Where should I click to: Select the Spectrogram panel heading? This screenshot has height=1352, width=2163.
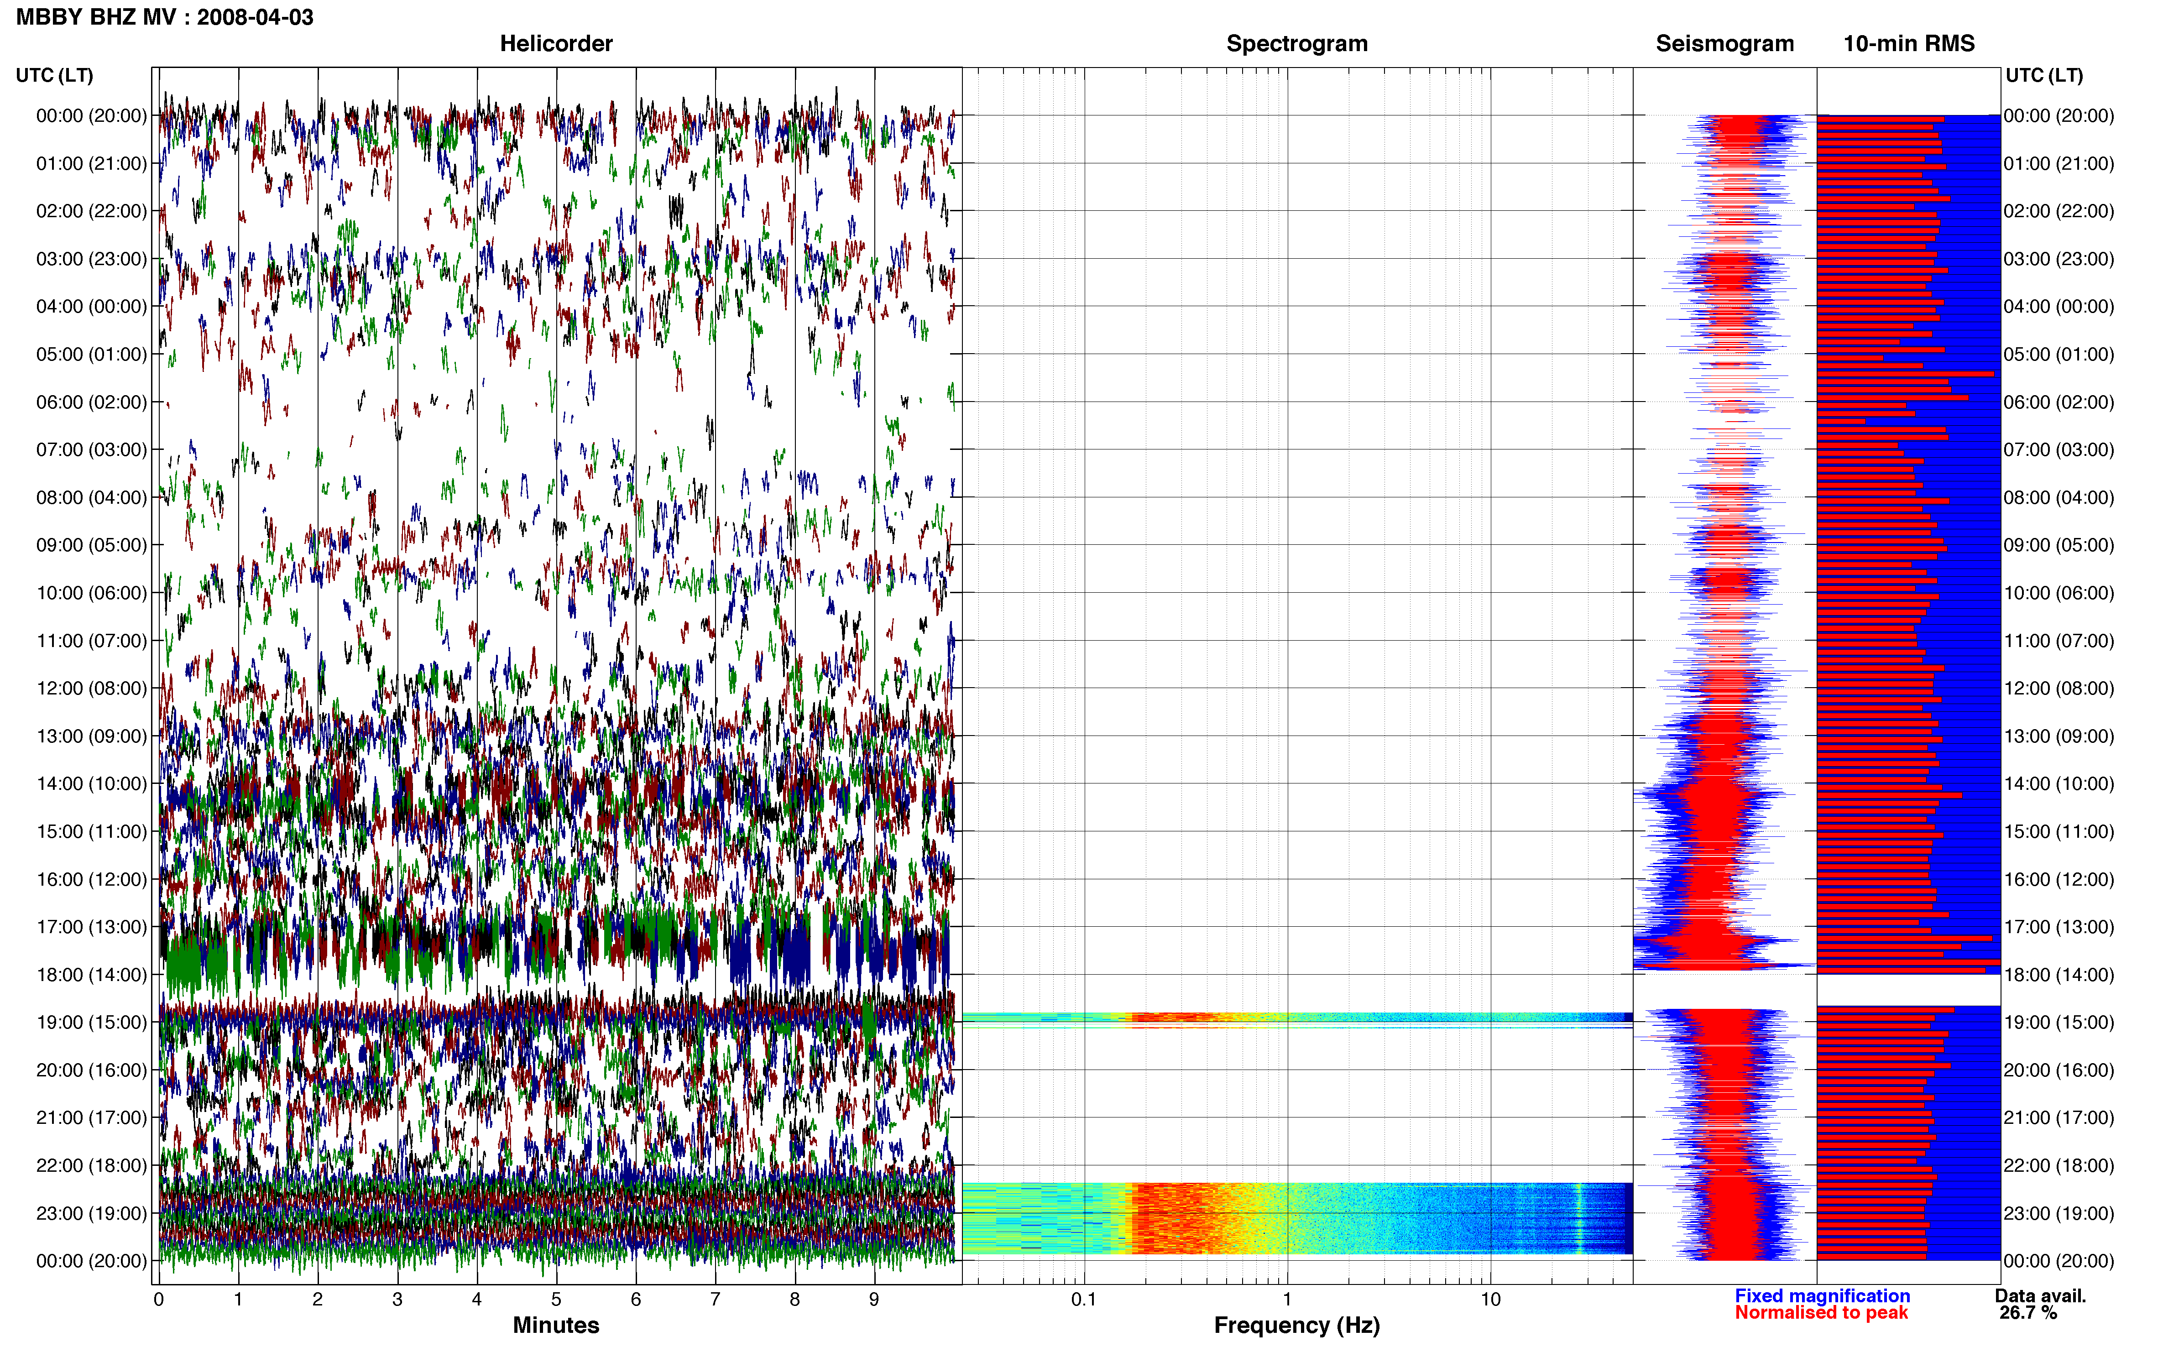click(1296, 44)
